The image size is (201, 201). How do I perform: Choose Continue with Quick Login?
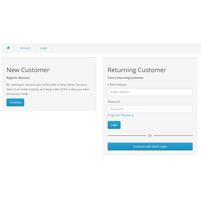tap(150, 146)
